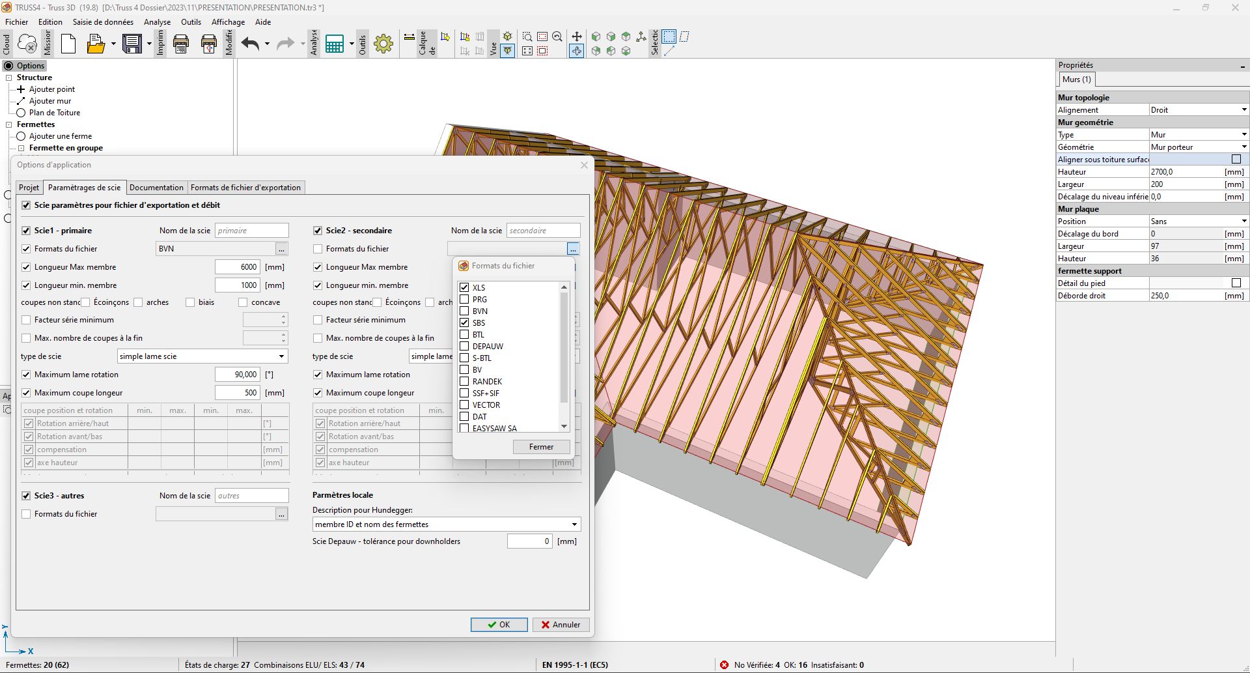Open the Affichage menu

228,22
